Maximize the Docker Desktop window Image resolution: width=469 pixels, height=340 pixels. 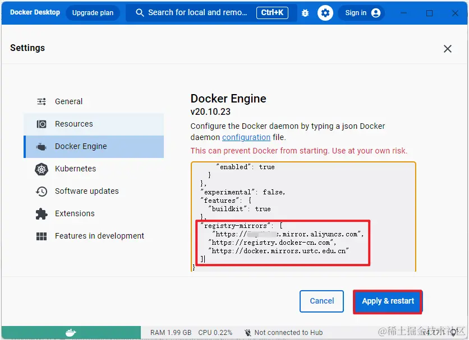(430, 13)
